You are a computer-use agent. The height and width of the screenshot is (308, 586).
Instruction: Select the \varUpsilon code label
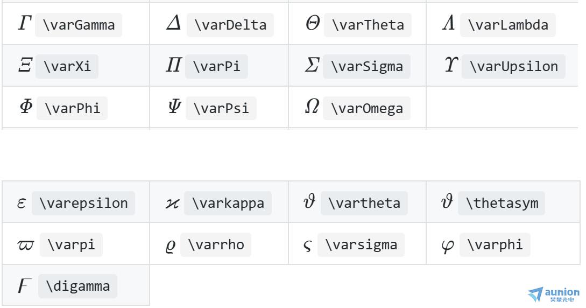click(513, 67)
